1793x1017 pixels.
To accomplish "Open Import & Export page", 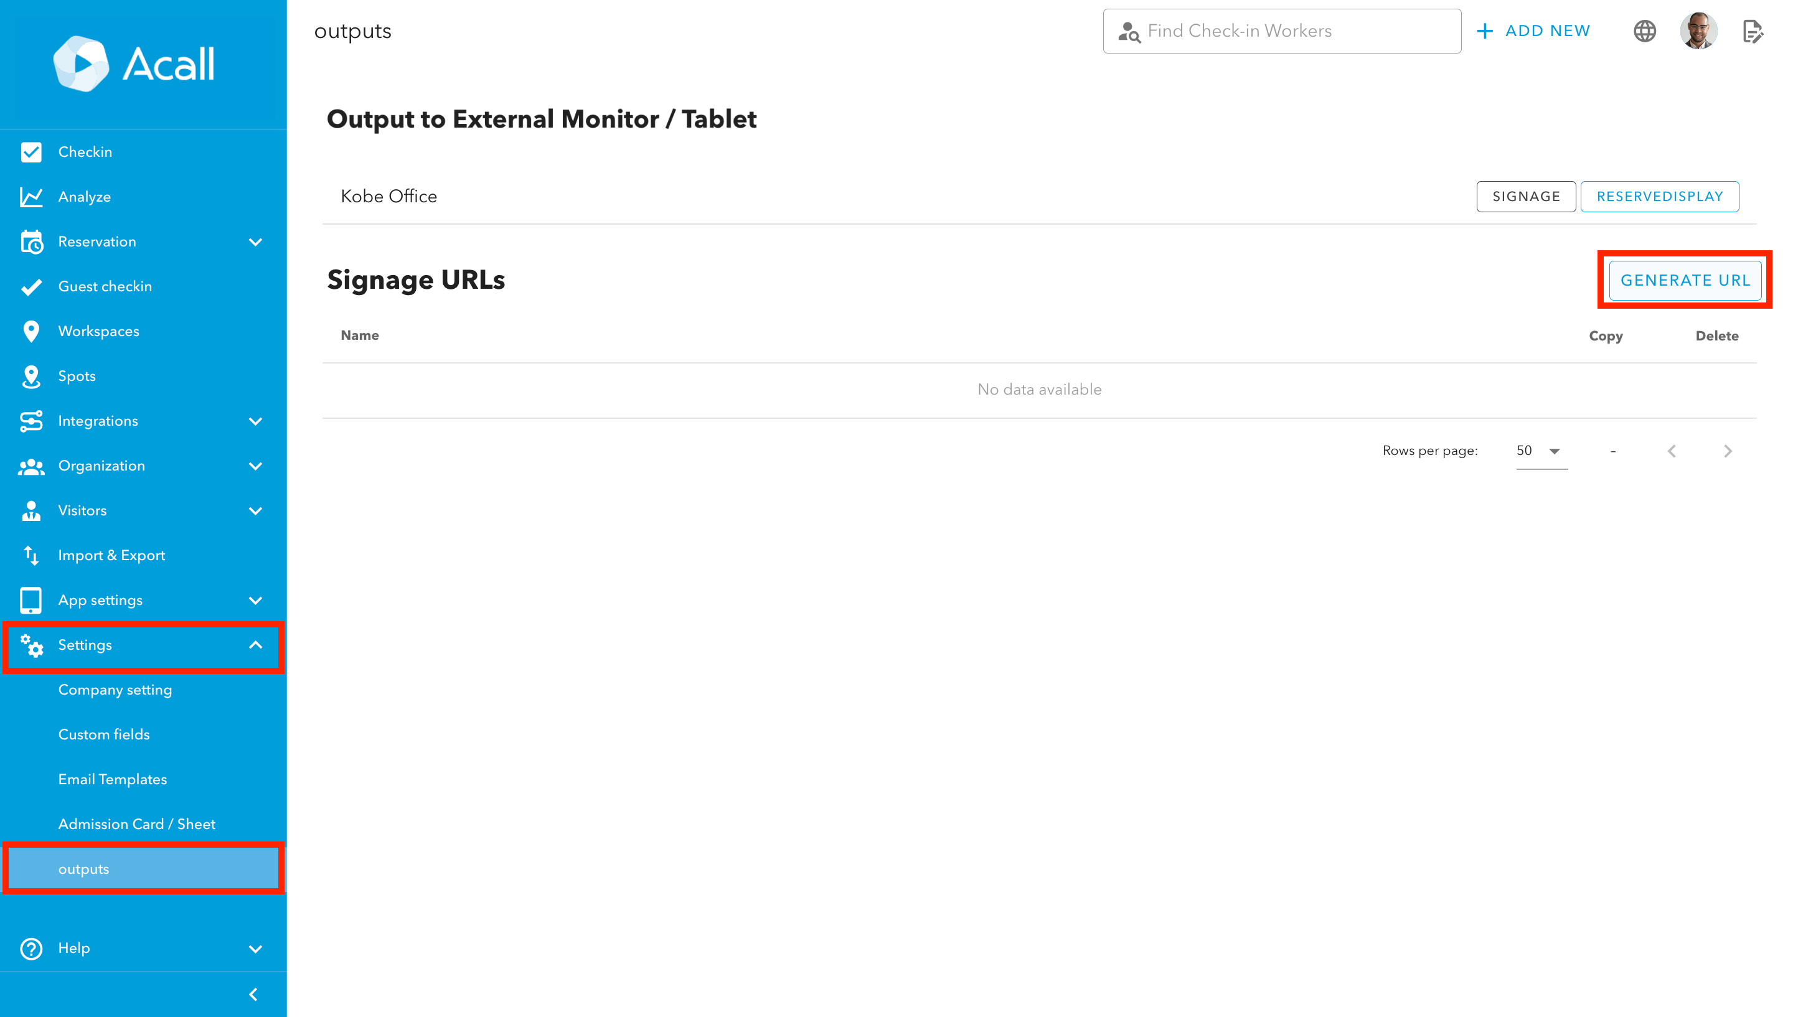I will click(111, 555).
